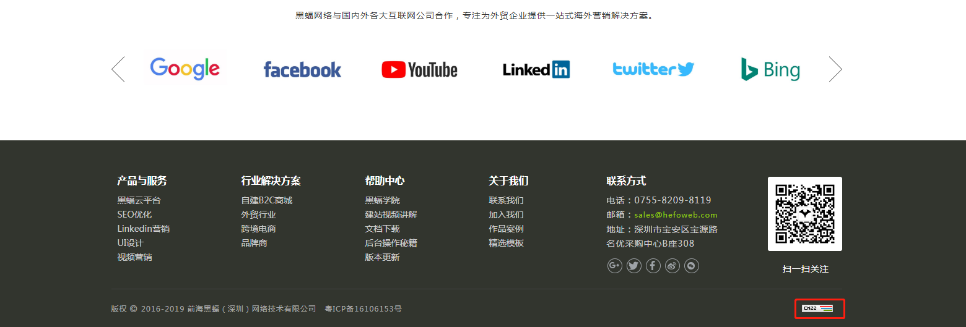The width and height of the screenshot is (966, 327).
Task: Click the Facebook circle icon in footer
Action: [x=653, y=266]
